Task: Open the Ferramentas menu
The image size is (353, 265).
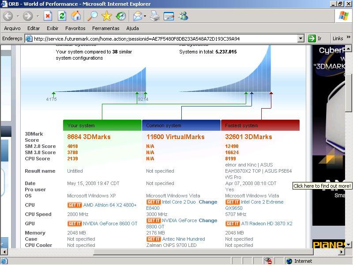Action: point(106,28)
